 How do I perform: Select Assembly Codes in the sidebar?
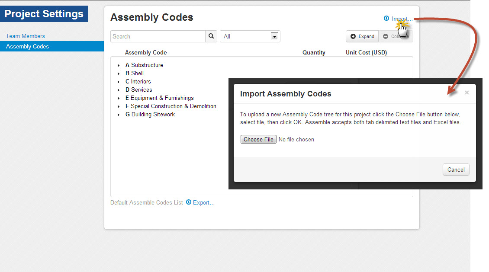coord(27,46)
